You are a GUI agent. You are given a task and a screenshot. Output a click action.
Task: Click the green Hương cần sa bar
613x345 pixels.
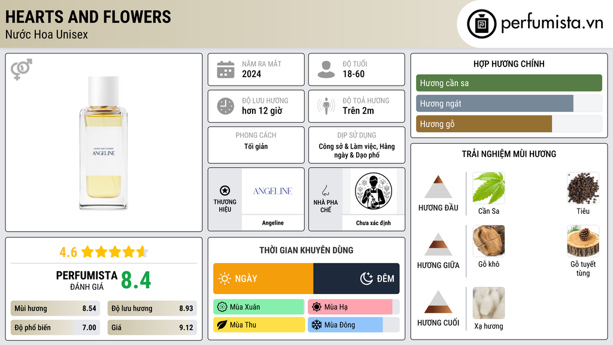(x=509, y=83)
